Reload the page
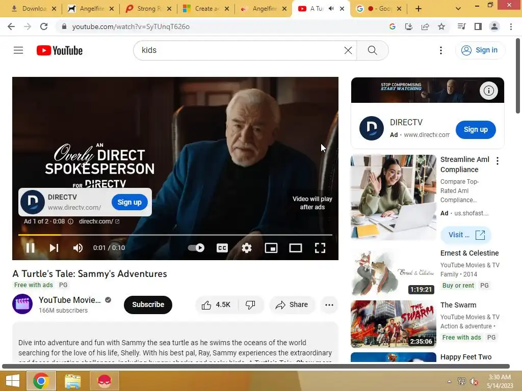The height and width of the screenshot is (391, 522). (44, 26)
